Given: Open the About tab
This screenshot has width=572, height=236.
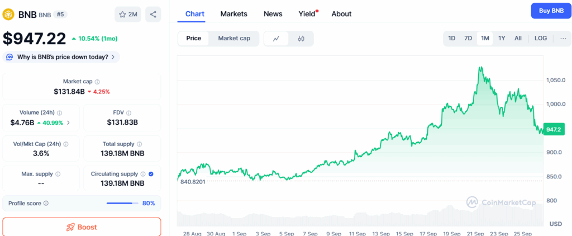Looking at the screenshot, I should (341, 14).
